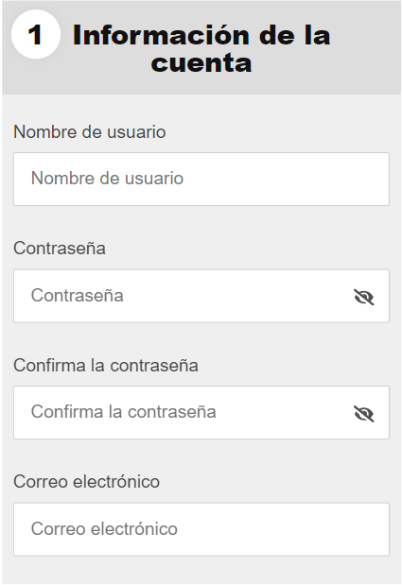The image size is (403, 585).
Task: Click the gray header bar of section 1
Action: pos(201,47)
